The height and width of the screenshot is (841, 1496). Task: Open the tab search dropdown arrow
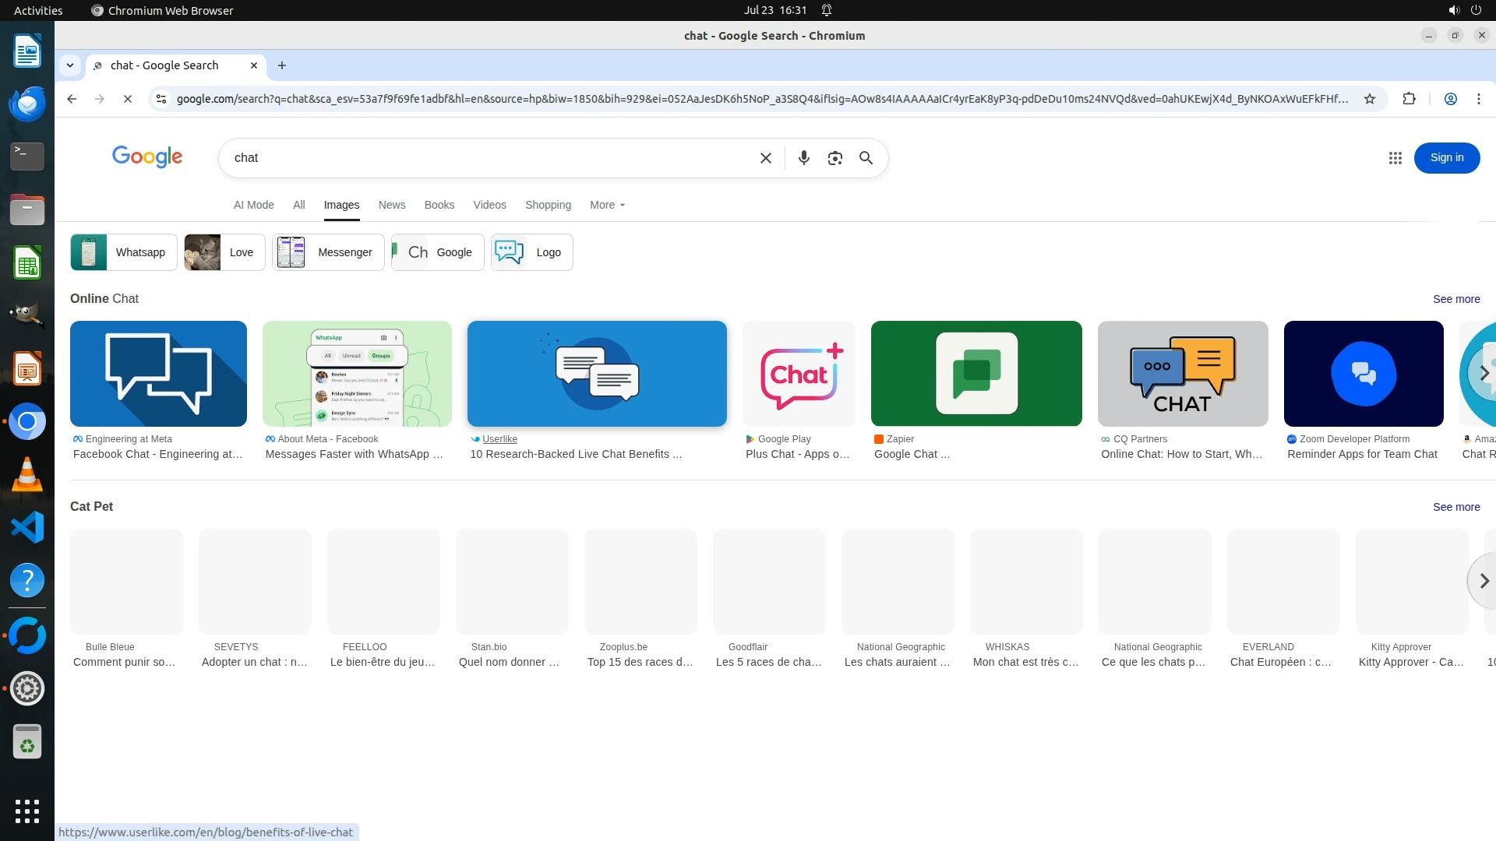tap(70, 65)
